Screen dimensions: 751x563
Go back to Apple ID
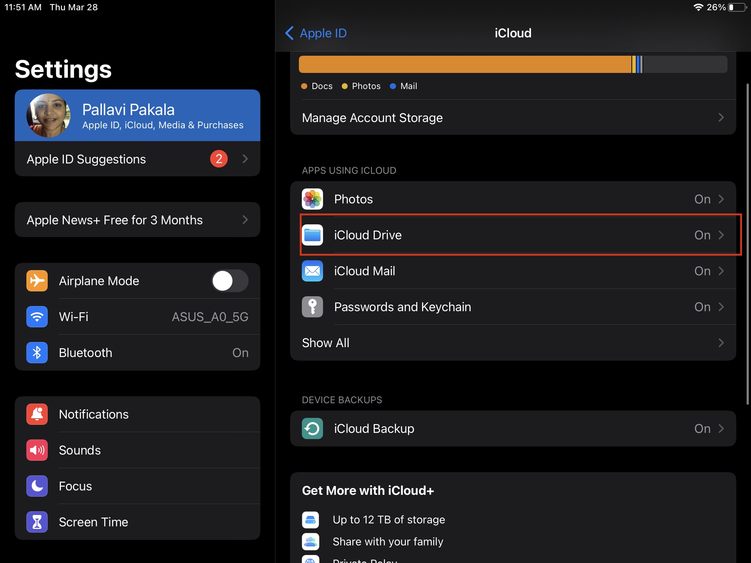tap(316, 33)
